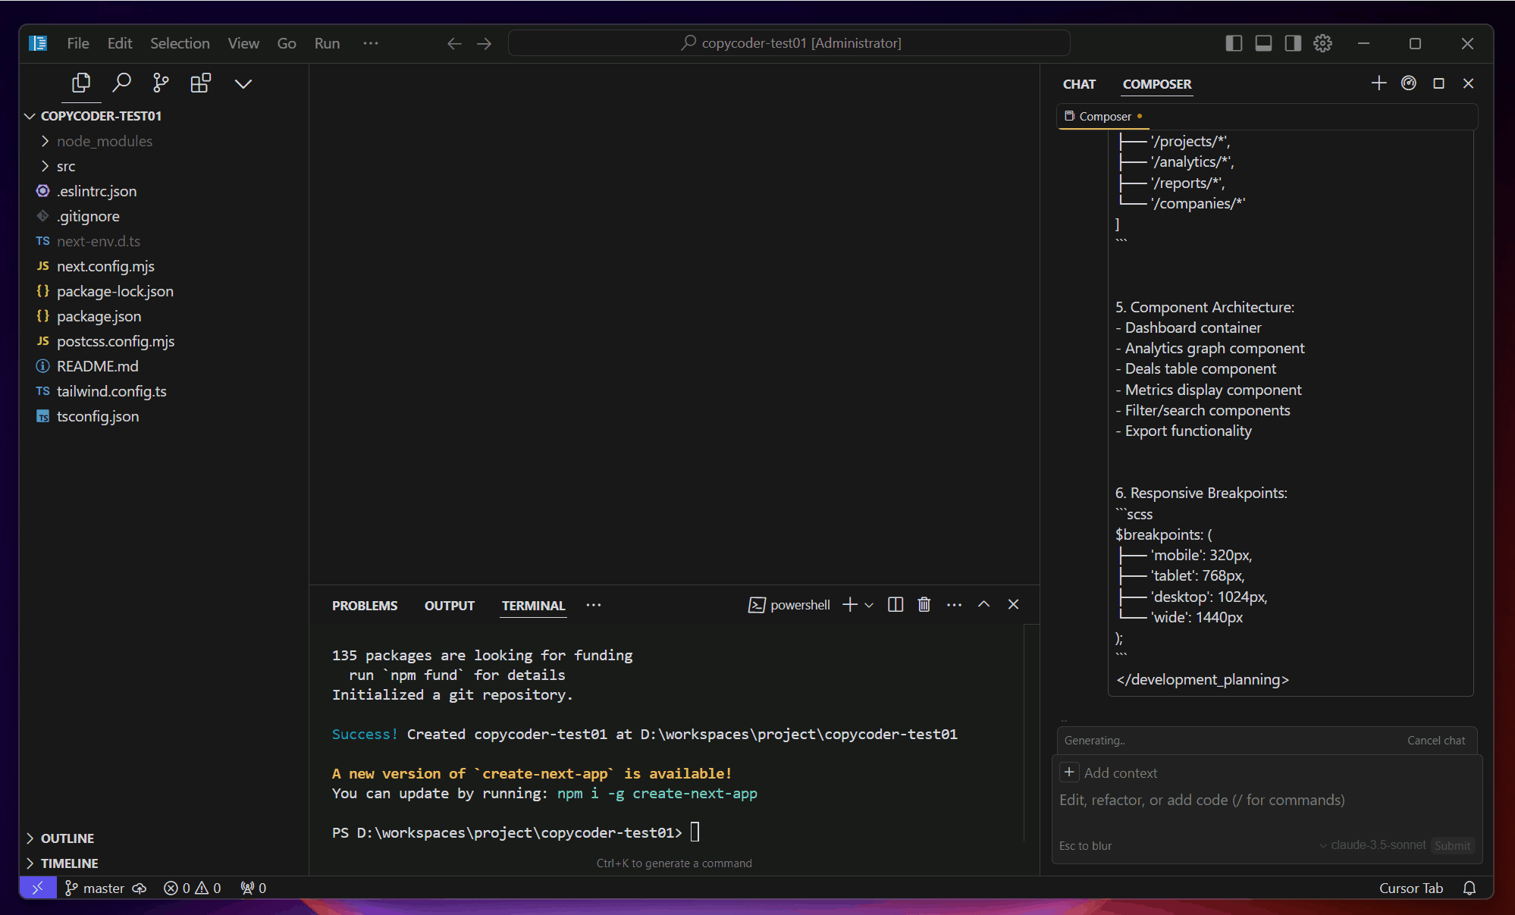
Task: Open .gitignore file
Action: point(88,216)
